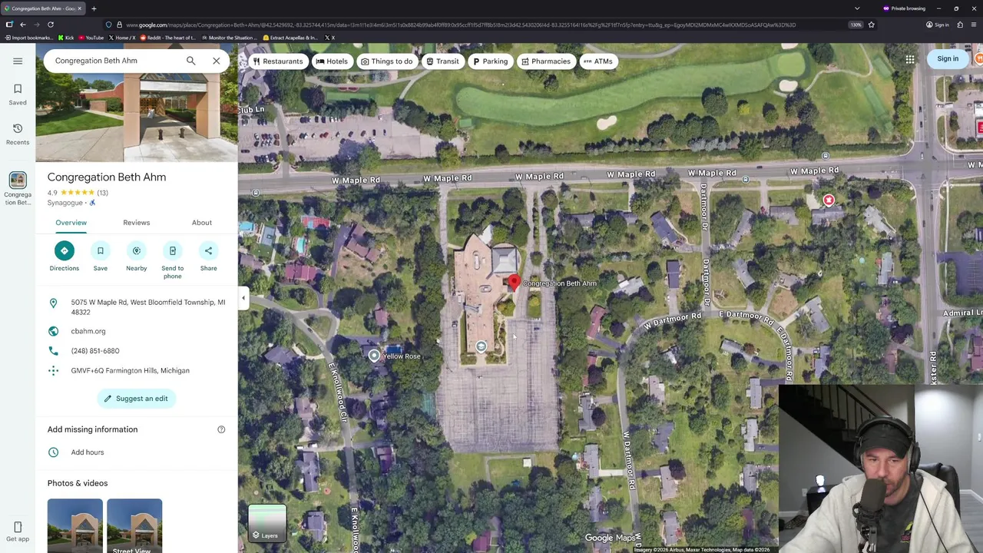Reload the page with the refresh icon
This screenshot has height=553, width=983.
pyautogui.click(x=51, y=25)
